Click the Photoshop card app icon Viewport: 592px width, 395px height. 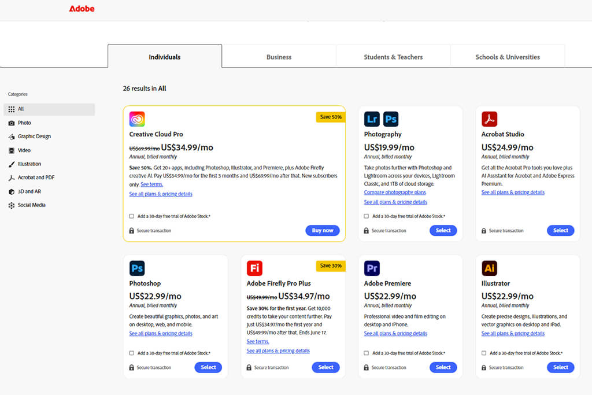(x=137, y=268)
